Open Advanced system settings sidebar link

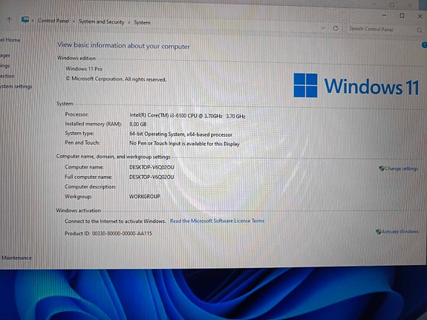(x=16, y=86)
